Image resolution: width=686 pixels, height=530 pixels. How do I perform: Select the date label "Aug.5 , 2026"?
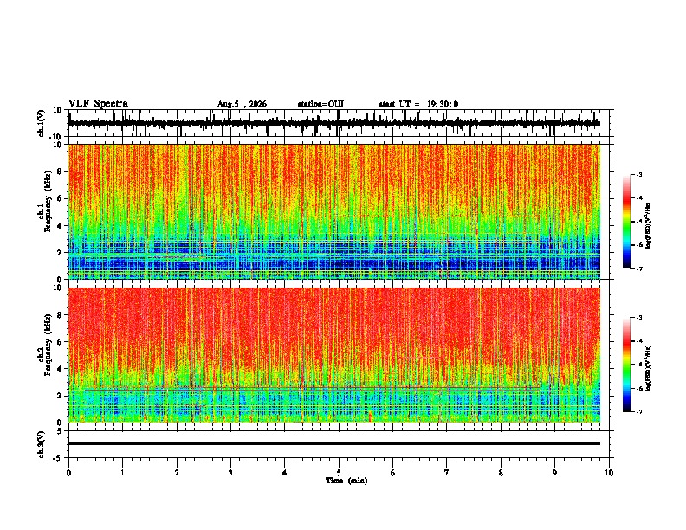coord(242,104)
